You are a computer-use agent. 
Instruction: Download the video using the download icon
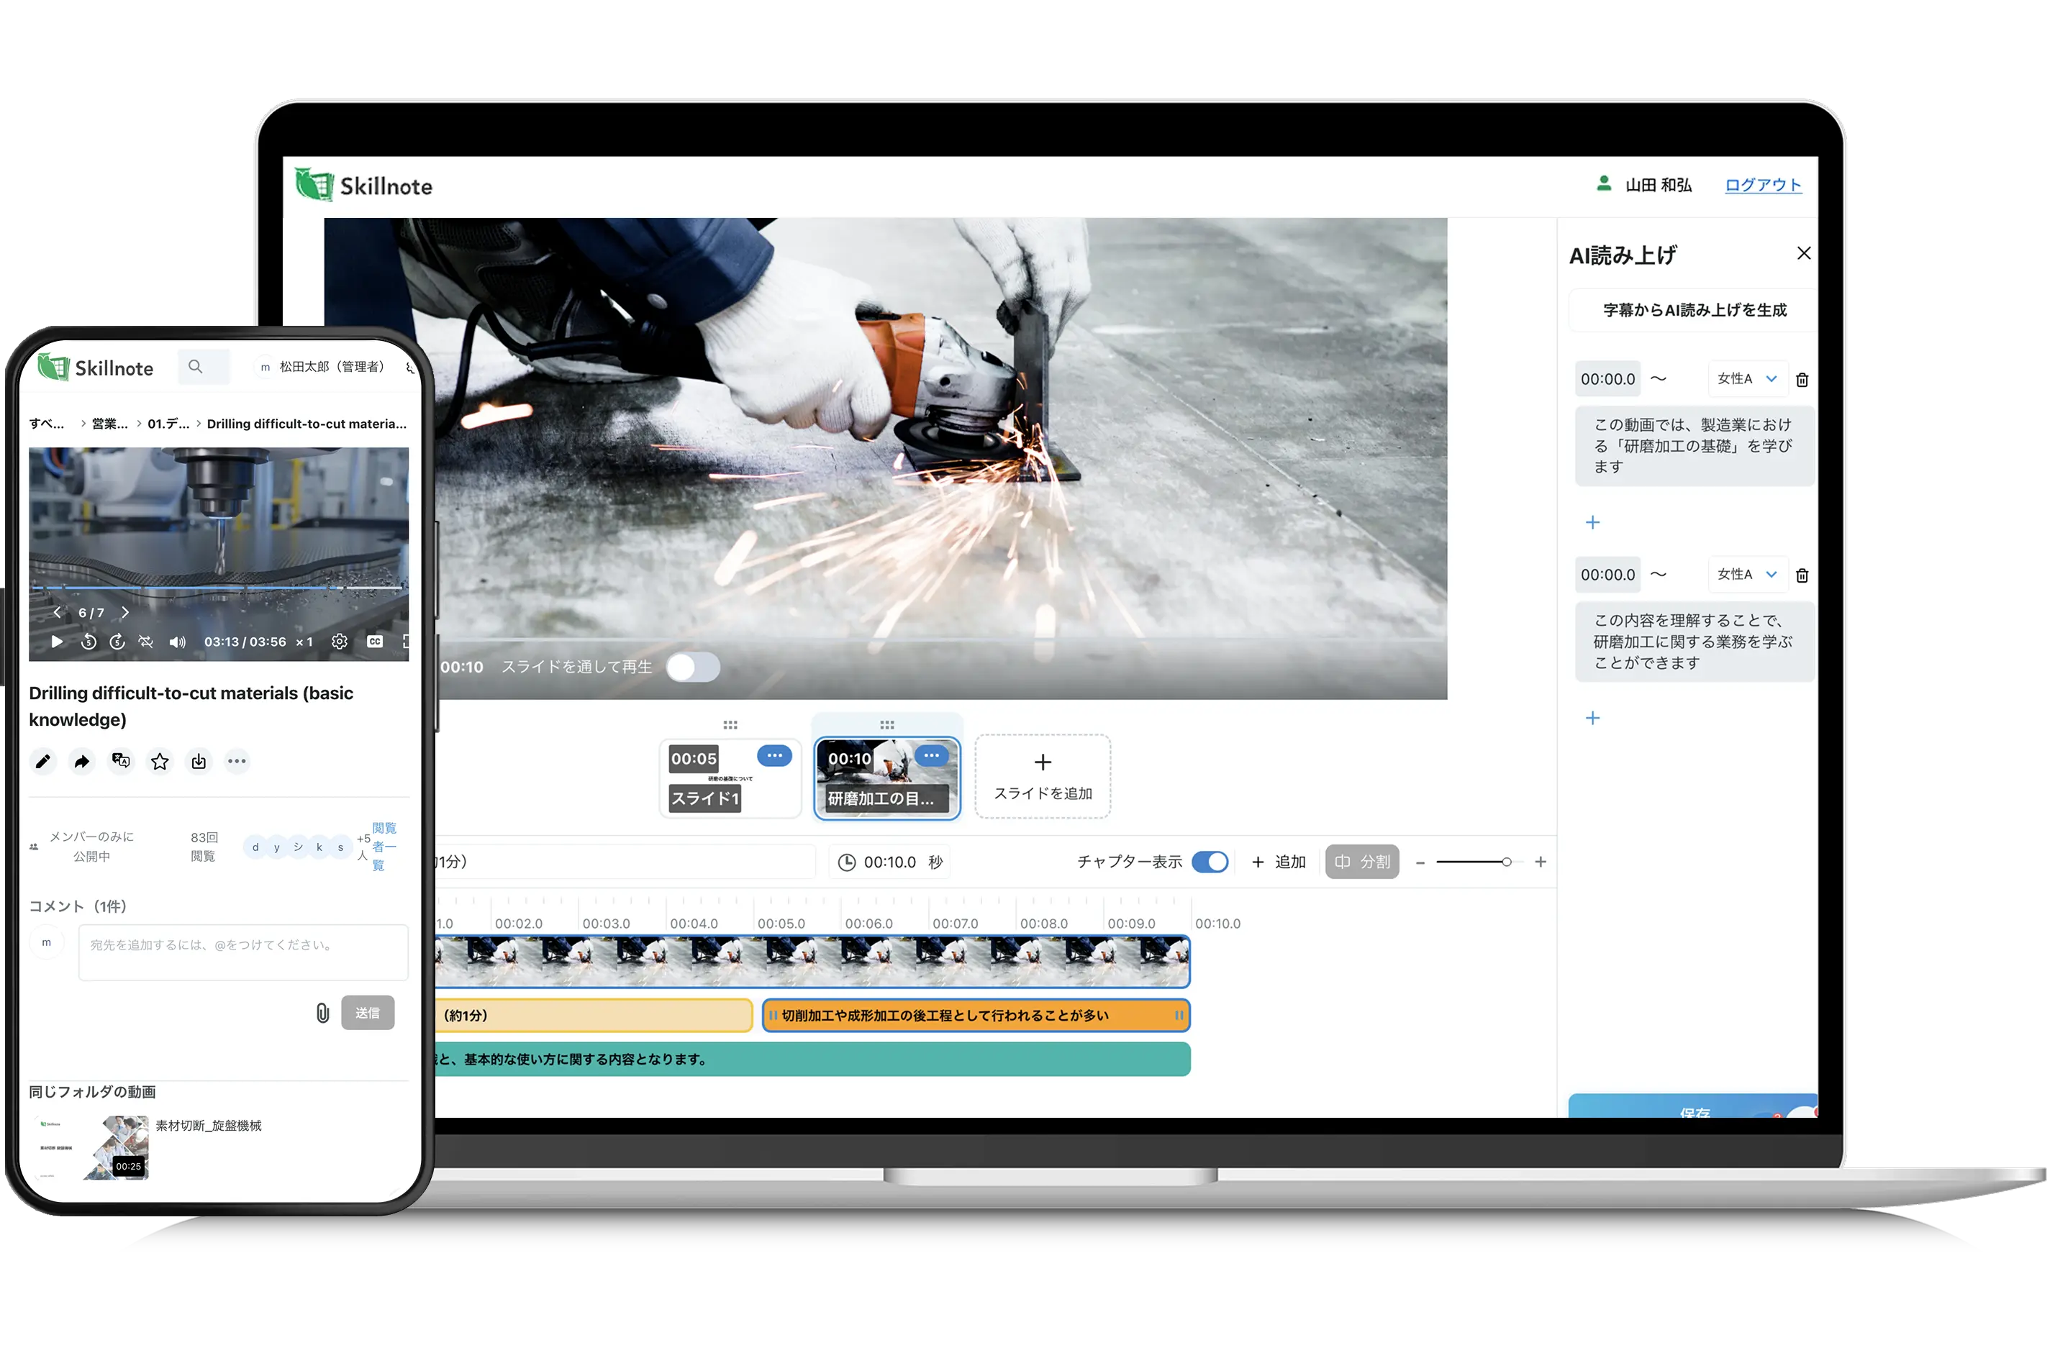199,761
